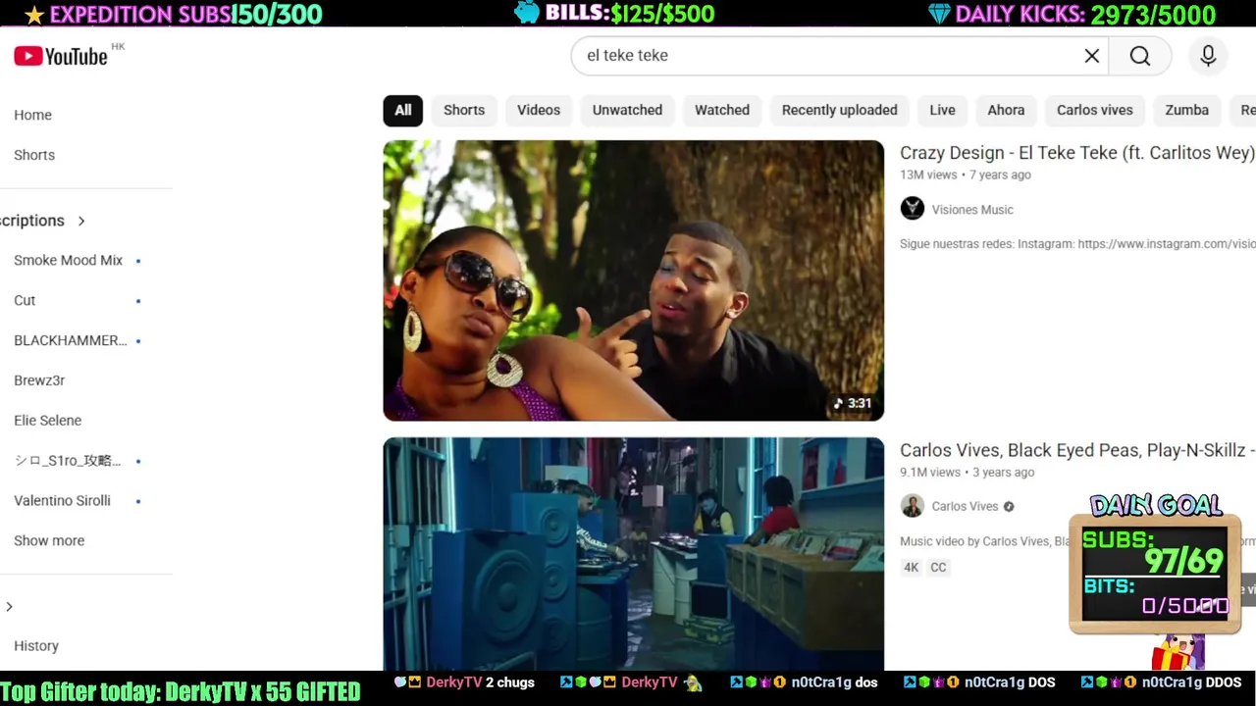
Task: Select the Unwatched filter chip
Action: pos(627,110)
